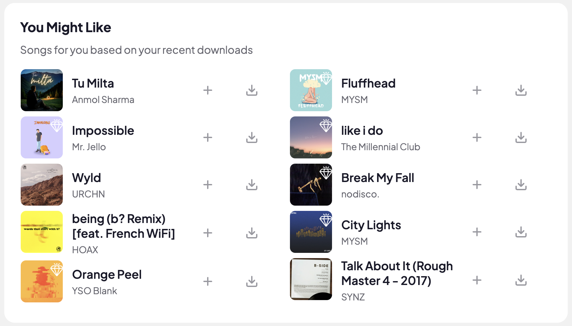Go to artist YSO Blank
The height and width of the screenshot is (326, 572).
94,291
